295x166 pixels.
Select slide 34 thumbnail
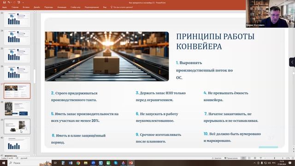coord(17,37)
